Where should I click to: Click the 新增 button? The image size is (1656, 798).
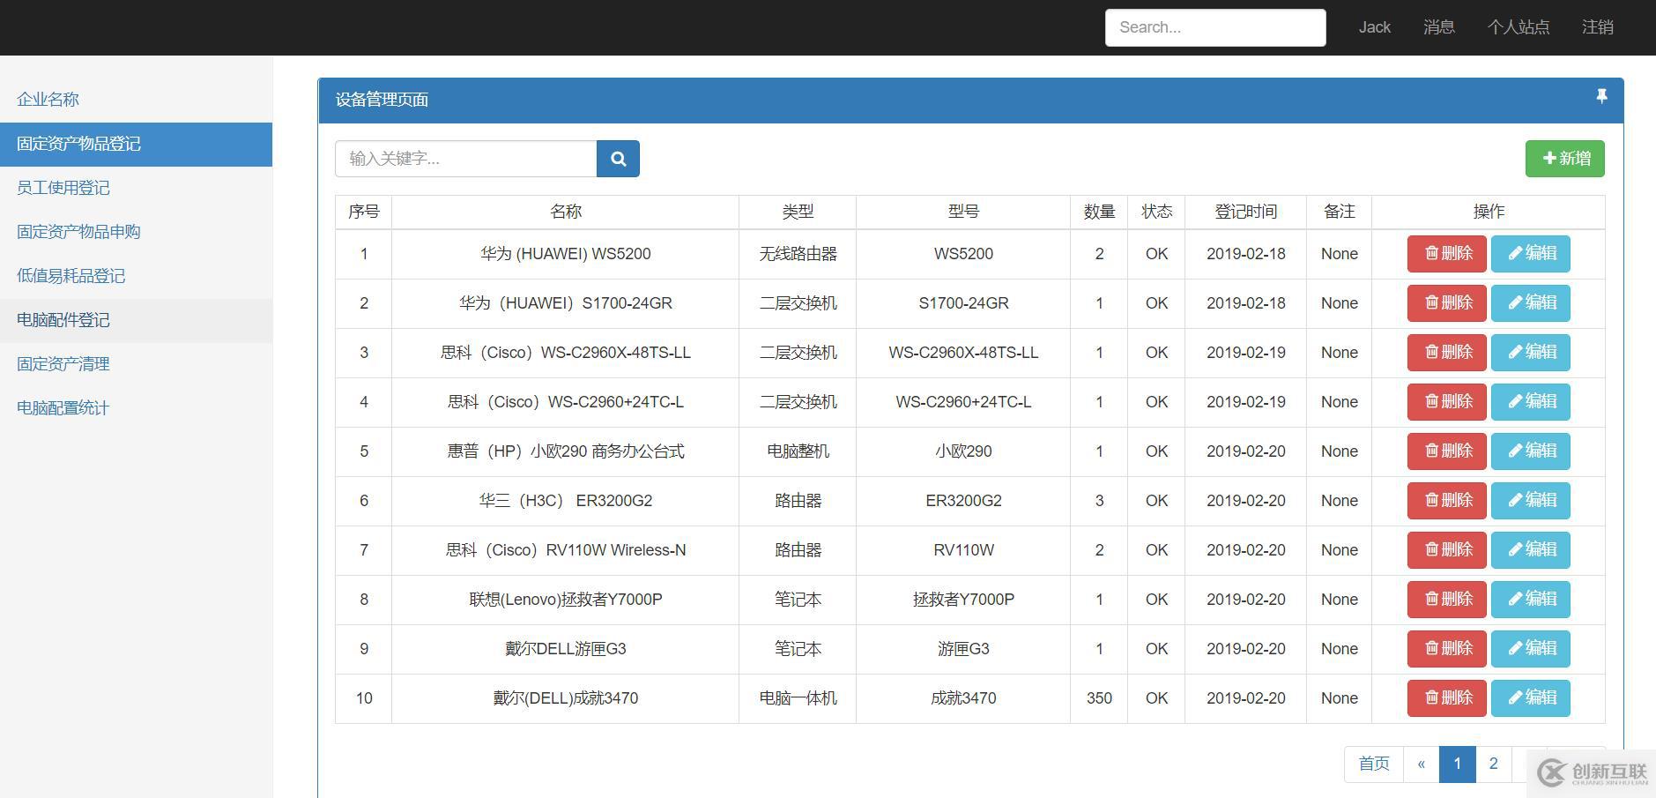[x=1564, y=158]
